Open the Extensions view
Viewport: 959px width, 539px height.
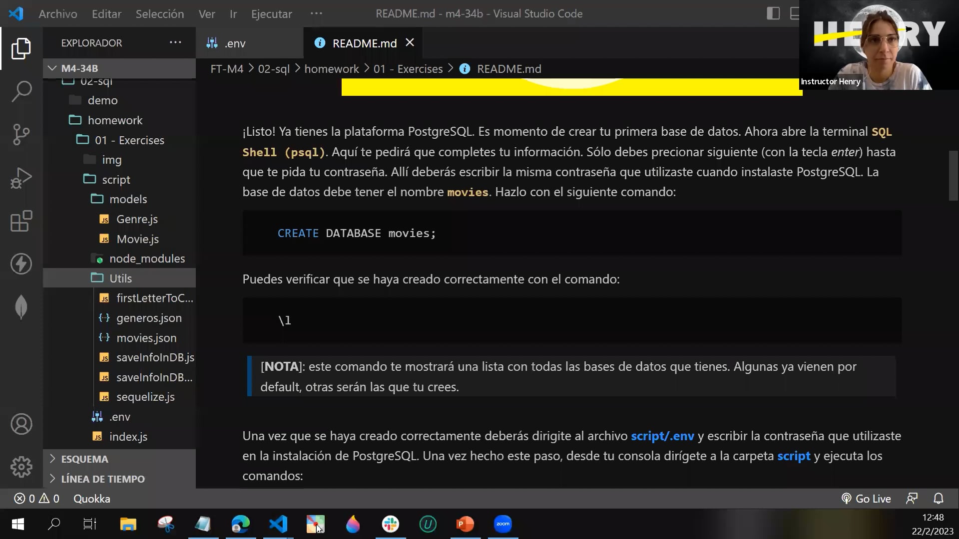click(x=20, y=221)
